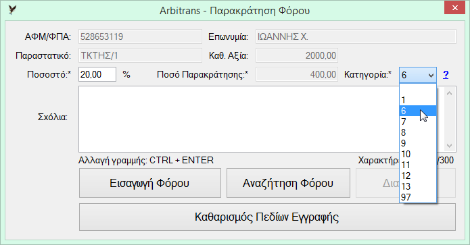Select category 1 from the dropdown list
The width and height of the screenshot is (470, 245).
tap(418, 100)
